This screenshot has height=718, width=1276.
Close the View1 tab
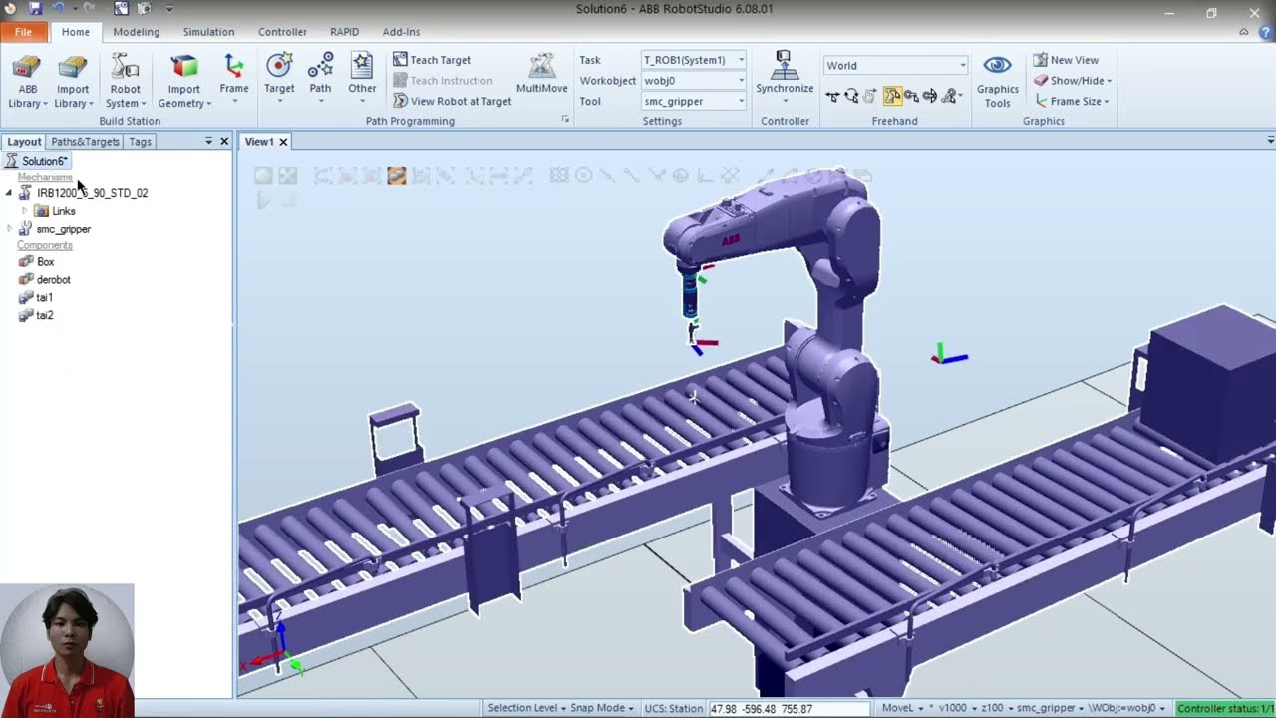[x=283, y=142]
